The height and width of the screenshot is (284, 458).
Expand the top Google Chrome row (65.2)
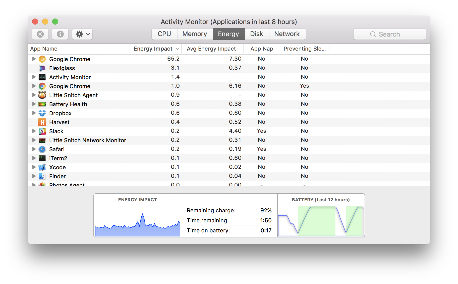coord(34,59)
